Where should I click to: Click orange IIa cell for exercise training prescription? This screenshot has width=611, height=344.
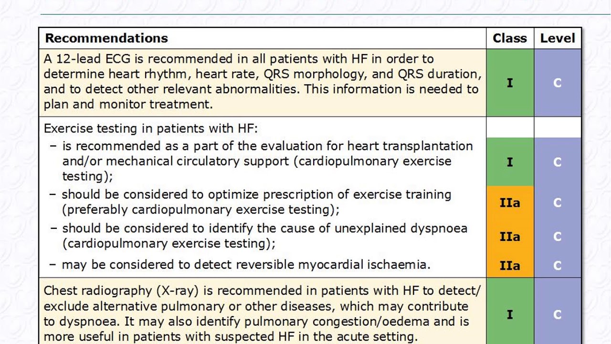510,203
